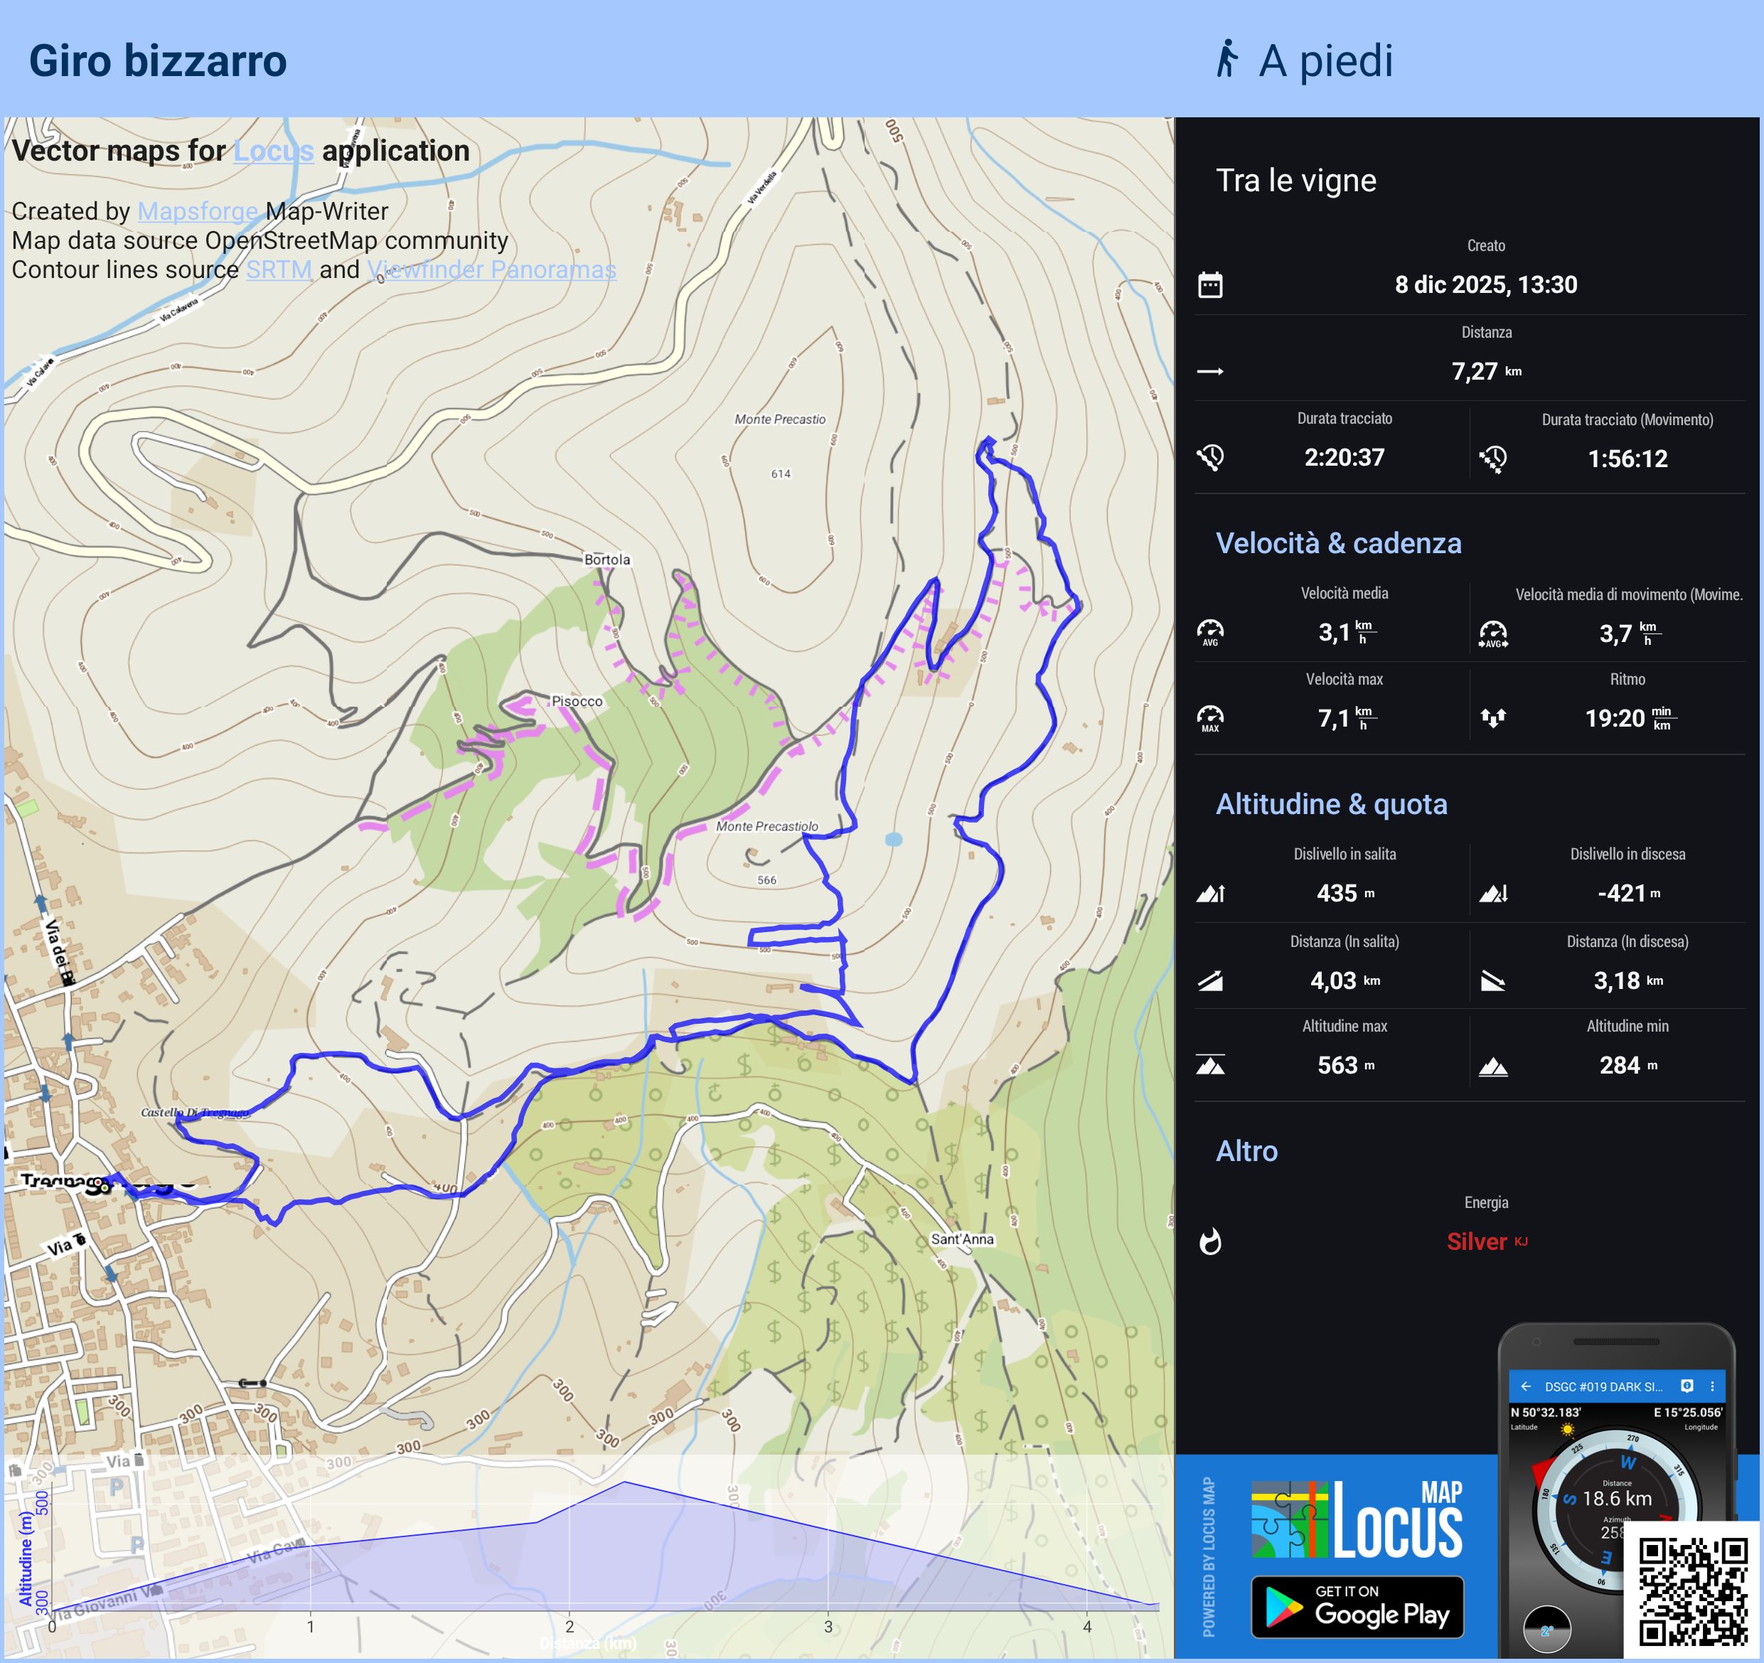Click the Giro bizzarro title
The image size is (1764, 1663).
158,60
